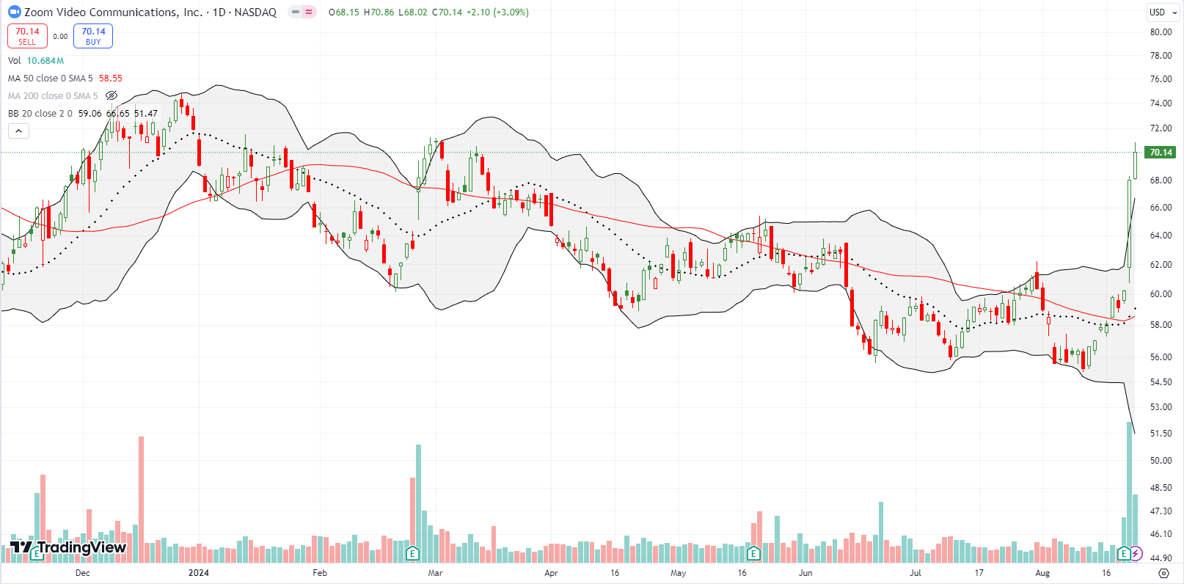
Task: Click the Aug label on time axis
Action: (x=1042, y=573)
